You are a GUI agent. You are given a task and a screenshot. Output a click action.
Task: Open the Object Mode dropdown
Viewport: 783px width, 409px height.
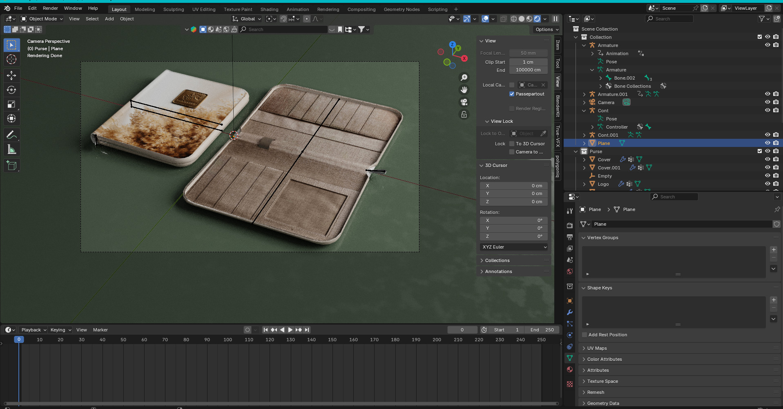point(42,19)
